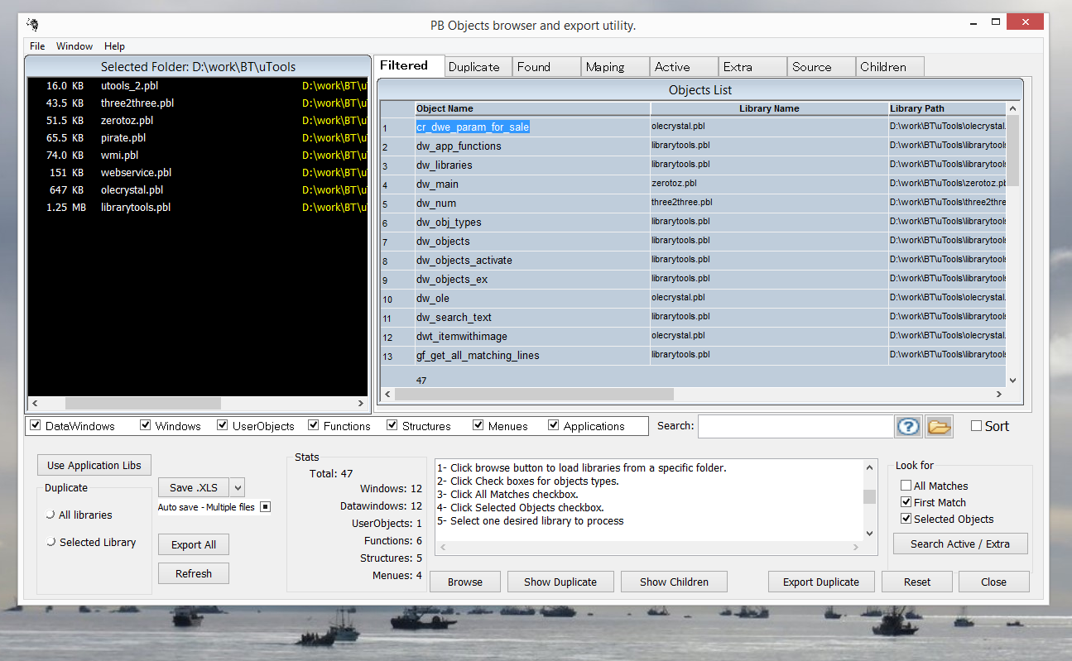Click the Show Duplicate button

560,582
